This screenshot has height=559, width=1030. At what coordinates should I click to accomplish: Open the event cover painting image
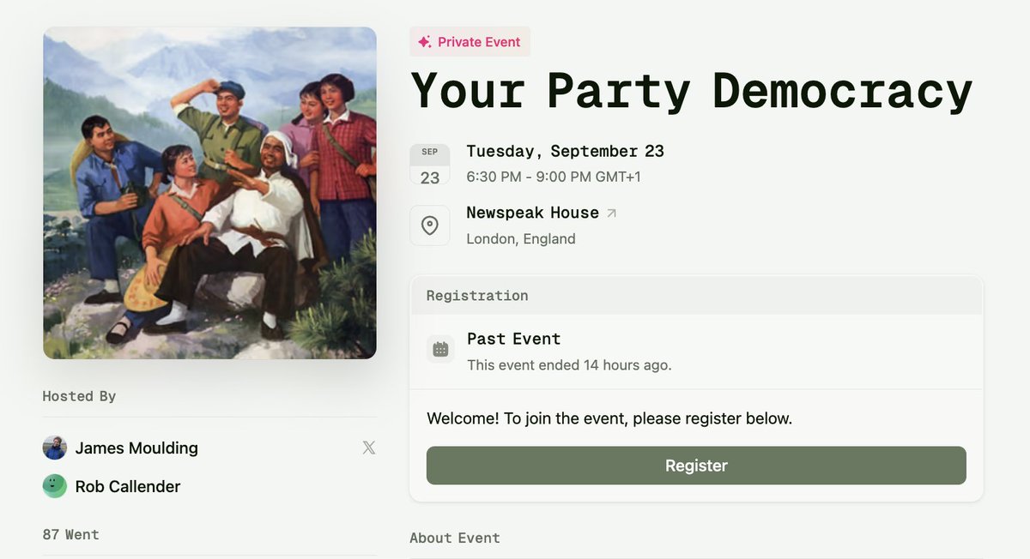point(209,193)
